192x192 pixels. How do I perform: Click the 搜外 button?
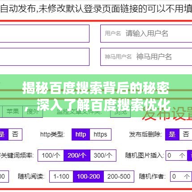33,111
